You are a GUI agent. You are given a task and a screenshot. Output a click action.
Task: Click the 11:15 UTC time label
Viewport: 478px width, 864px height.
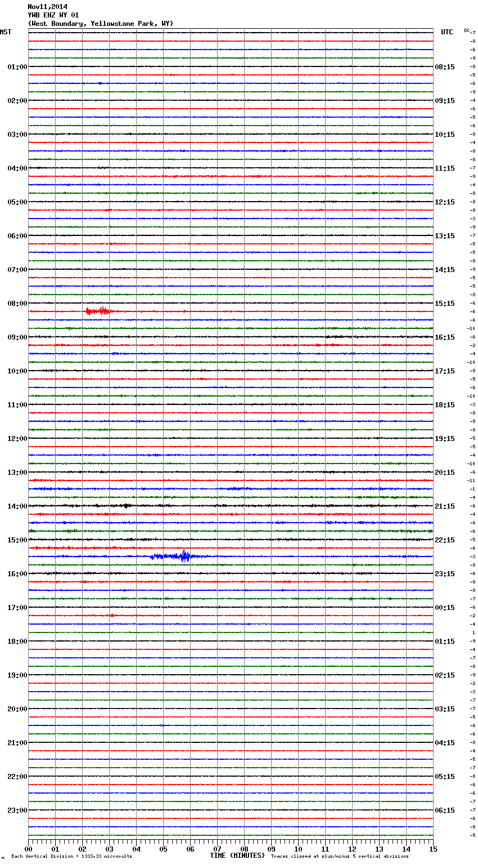click(445, 168)
